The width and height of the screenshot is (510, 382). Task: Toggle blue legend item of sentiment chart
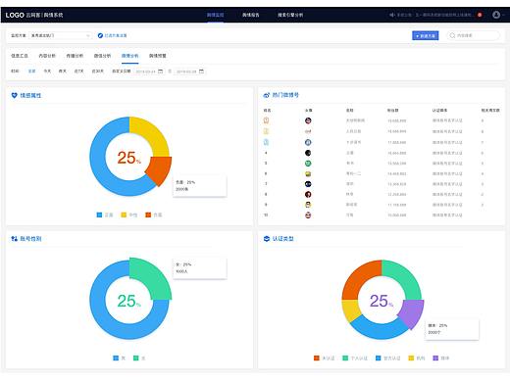105,215
